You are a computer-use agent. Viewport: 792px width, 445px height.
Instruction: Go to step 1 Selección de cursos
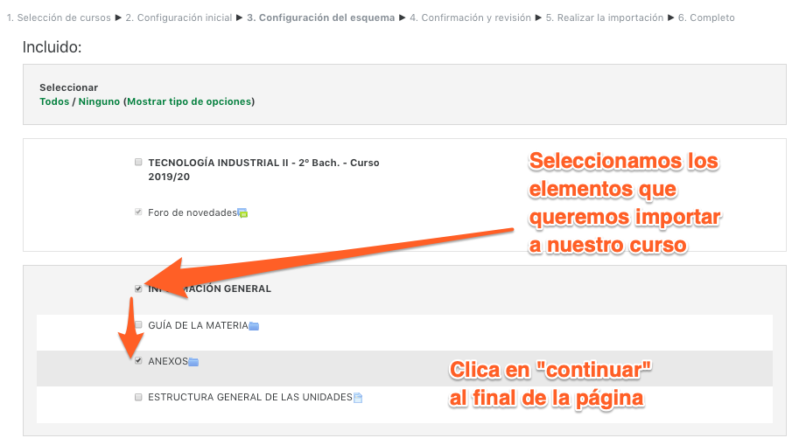point(59,17)
